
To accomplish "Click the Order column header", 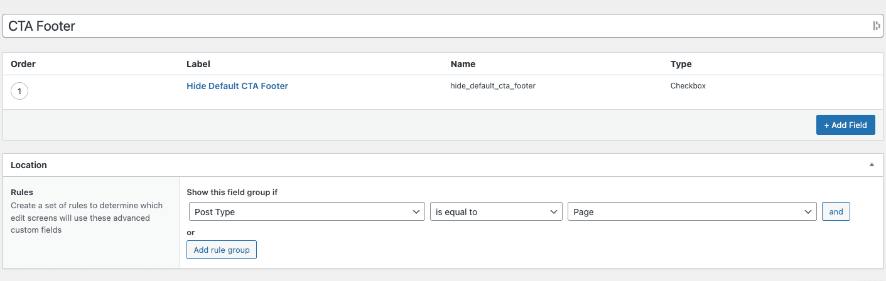I will [x=23, y=64].
